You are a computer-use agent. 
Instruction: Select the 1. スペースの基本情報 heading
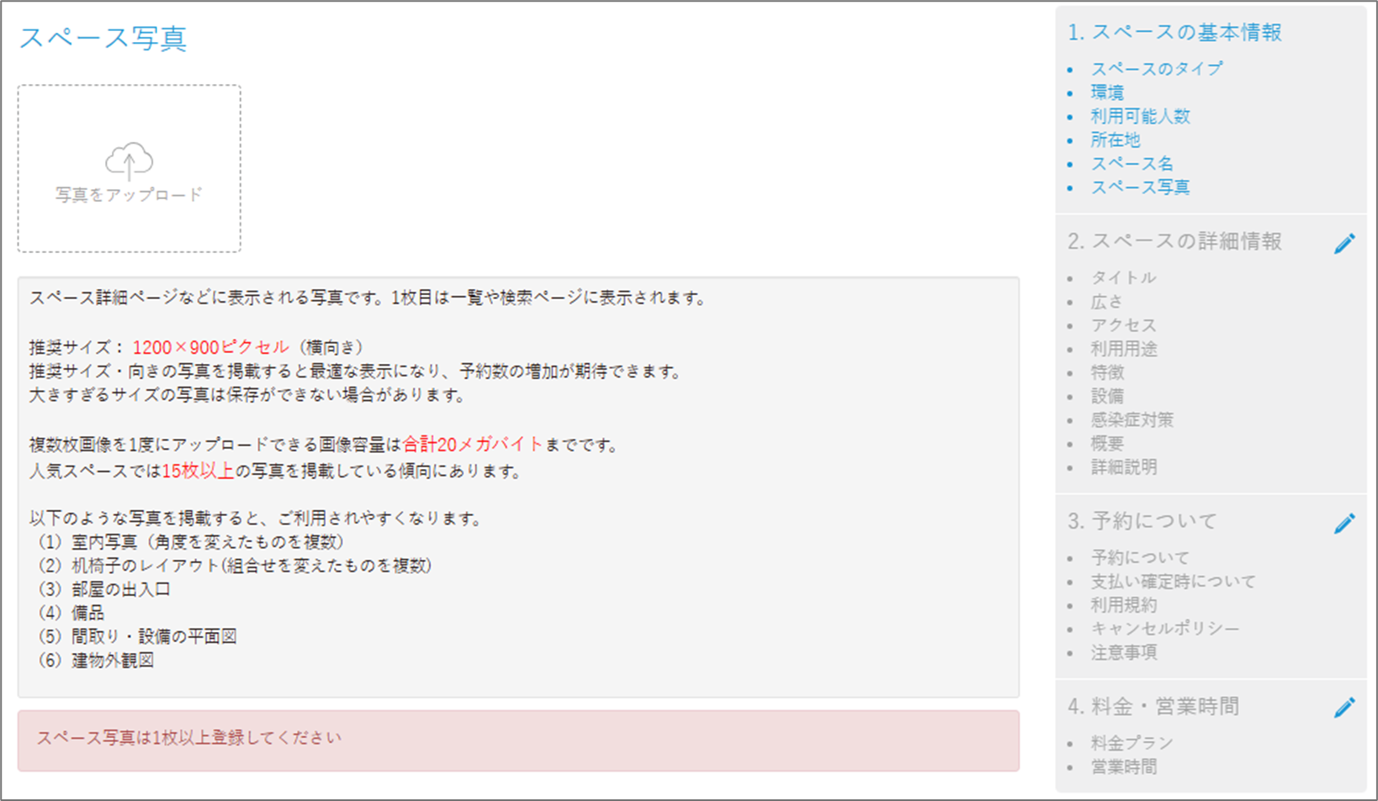click(x=1174, y=33)
